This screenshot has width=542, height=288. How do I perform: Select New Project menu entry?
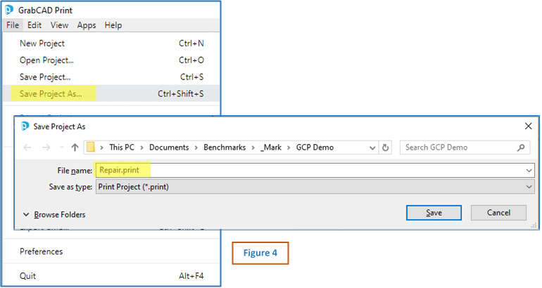[42, 44]
